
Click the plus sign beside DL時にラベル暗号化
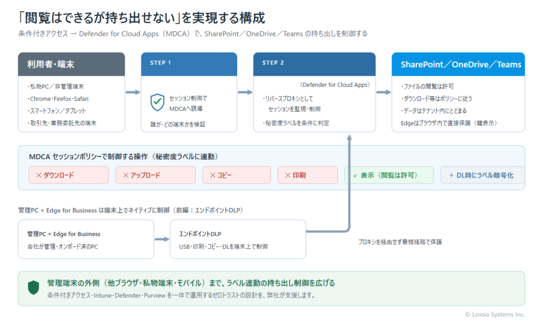(451, 175)
